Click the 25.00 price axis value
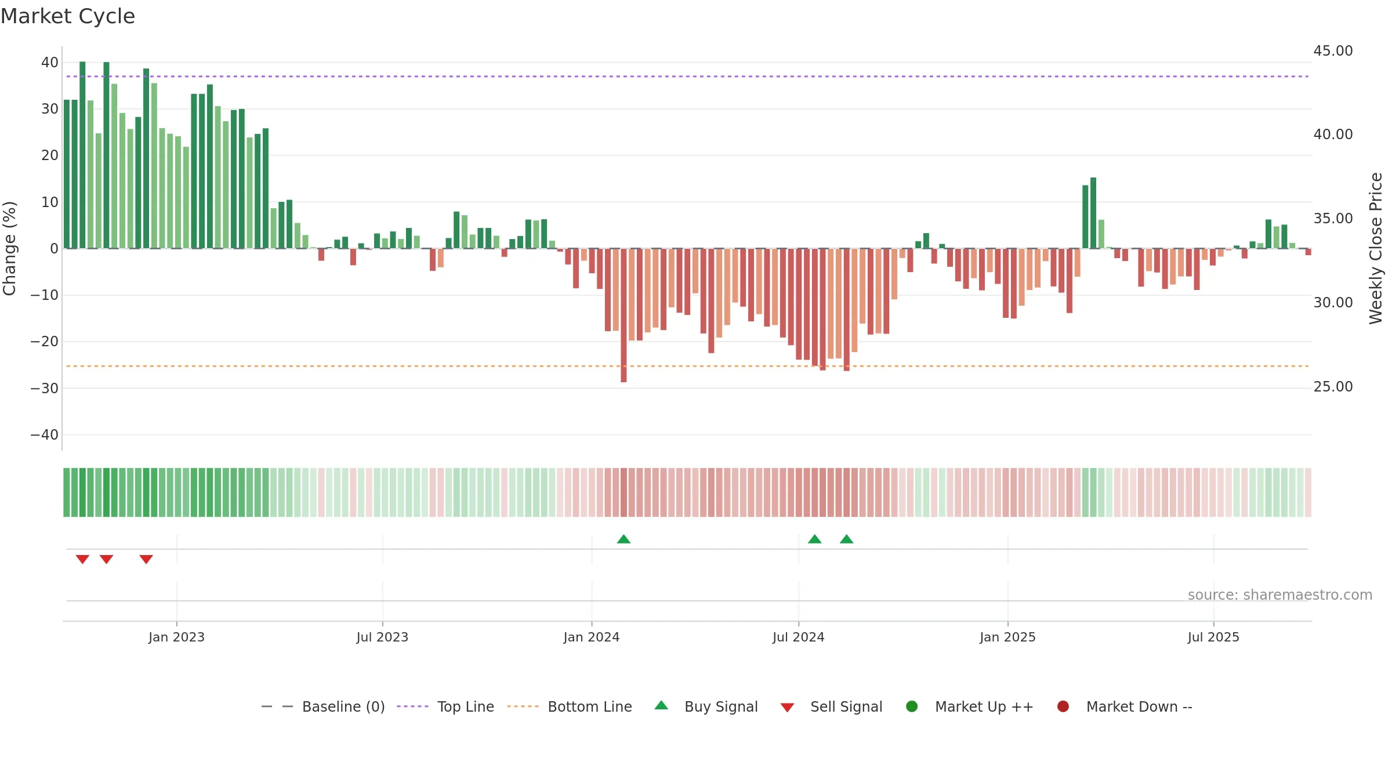Image resolution: width=1392 pixels, height=783 pixels. [1333, 387]
